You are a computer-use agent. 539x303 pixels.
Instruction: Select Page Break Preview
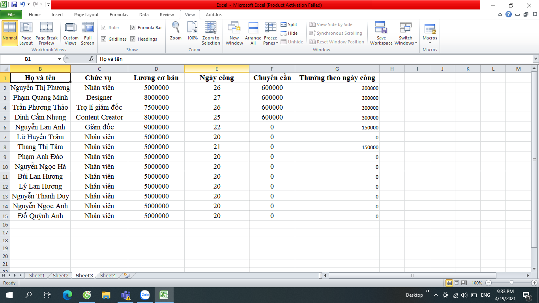coord(46,33)
